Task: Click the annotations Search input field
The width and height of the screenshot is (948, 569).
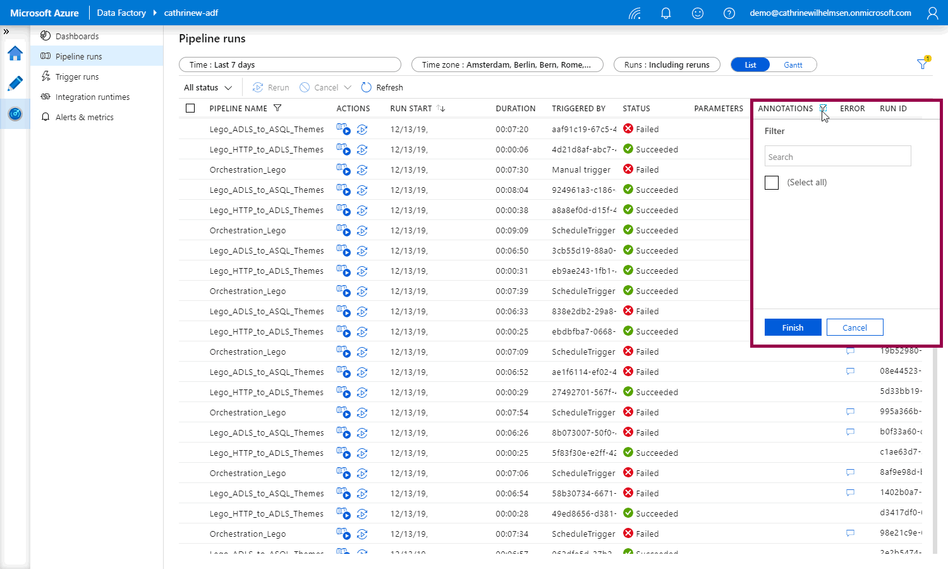Action: (837, 157)
